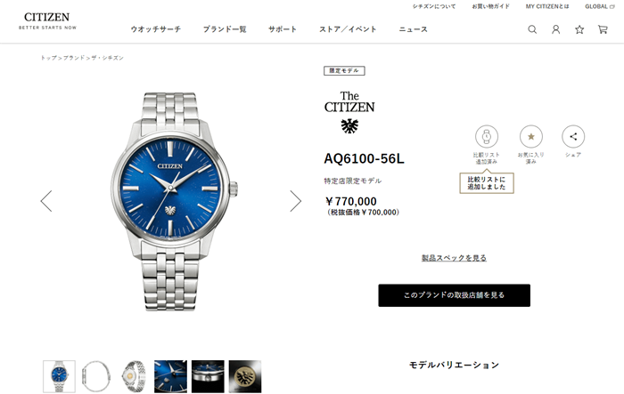Click the share icon

tap(573, 137)
